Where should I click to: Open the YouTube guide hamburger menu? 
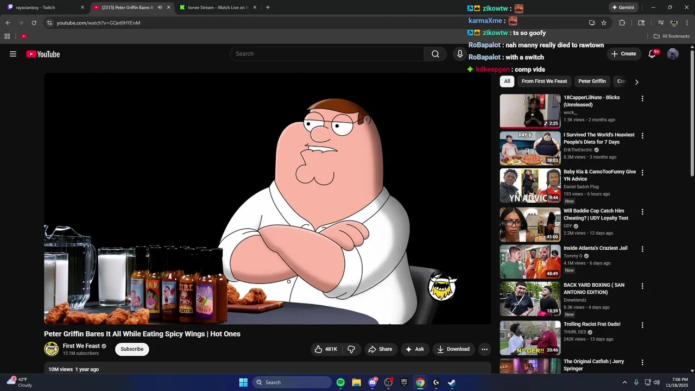[x=13, y=54]
